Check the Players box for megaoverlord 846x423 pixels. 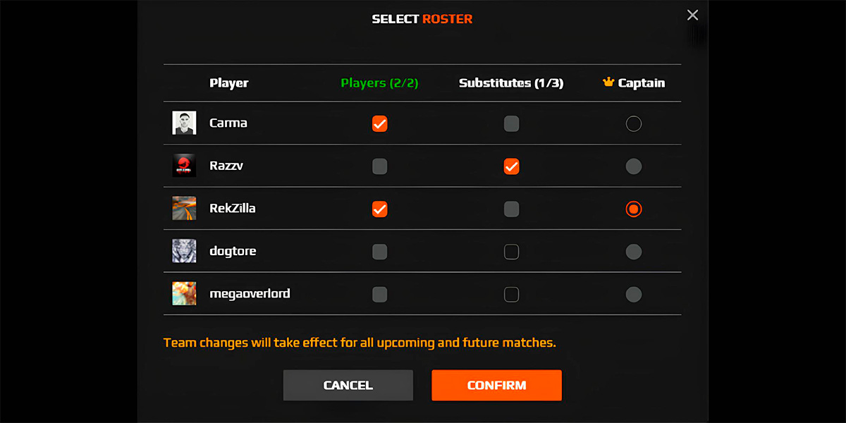pos(379,294)
